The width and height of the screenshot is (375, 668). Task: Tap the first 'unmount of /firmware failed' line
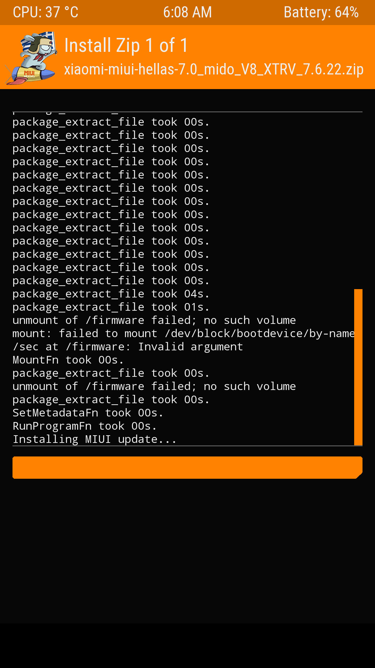pos(154,320)
